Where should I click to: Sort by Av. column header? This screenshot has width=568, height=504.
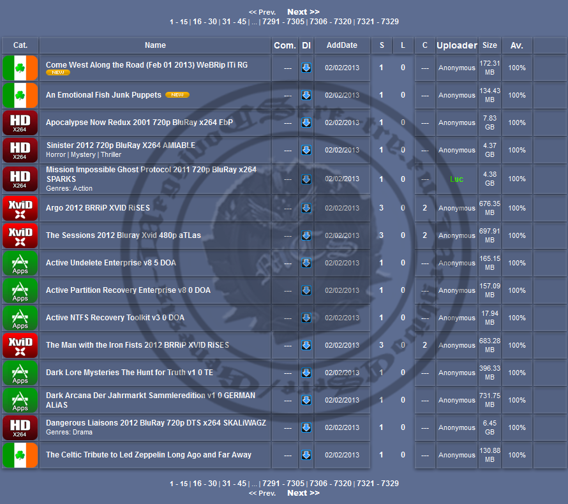pos(516,45)
